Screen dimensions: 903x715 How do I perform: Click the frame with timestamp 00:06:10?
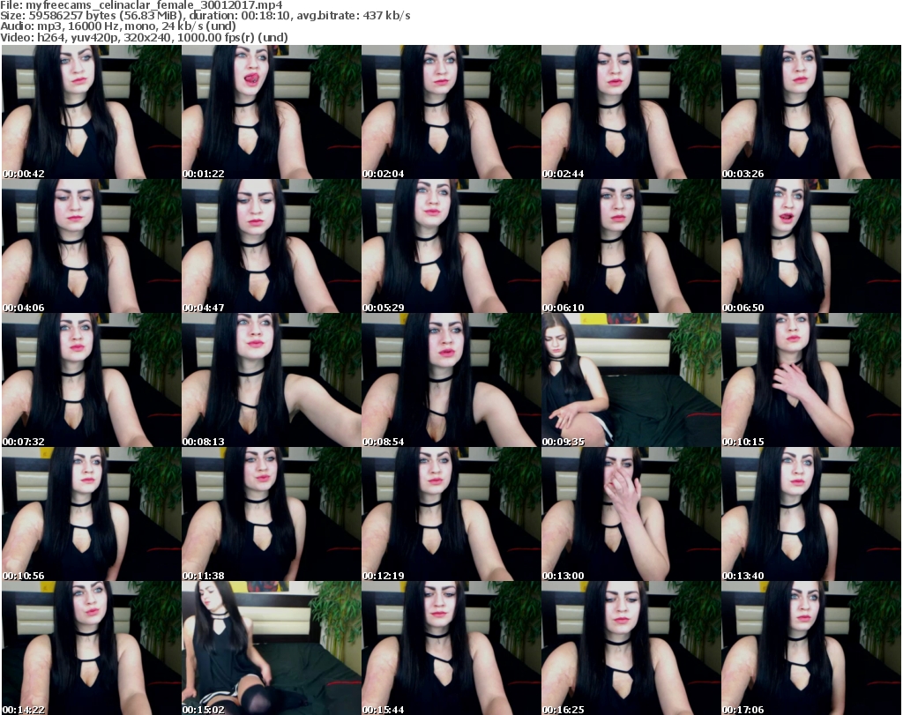pyautogui.click(x=631, y=246)
